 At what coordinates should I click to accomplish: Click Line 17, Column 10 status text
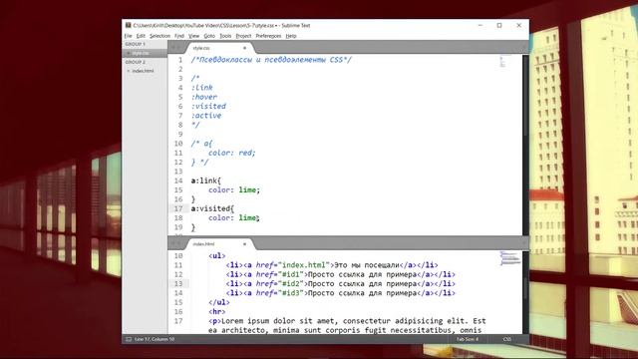[155, 339]
